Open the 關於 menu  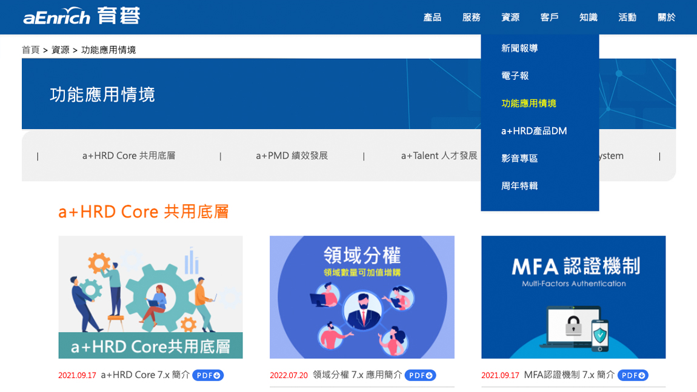(666, 18)
